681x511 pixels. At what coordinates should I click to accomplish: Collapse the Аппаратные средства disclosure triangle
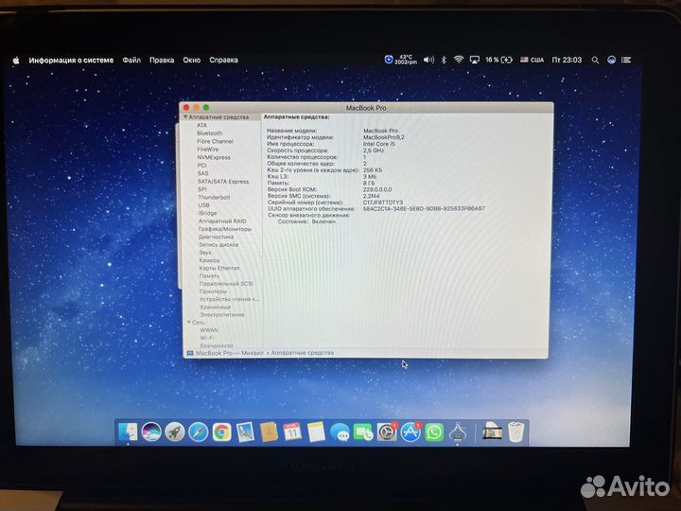coord(185,117)
